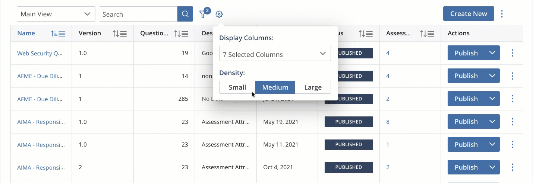Open assessments count 4 for Web Security
Viewport: 533px width, 183px height.
388,53
